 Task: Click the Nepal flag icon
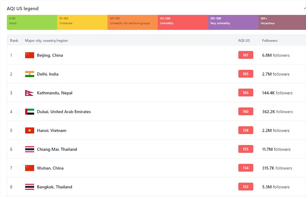click(29, 93)
